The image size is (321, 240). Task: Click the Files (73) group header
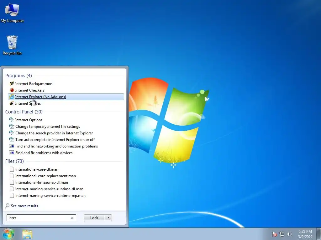[14, 161]
